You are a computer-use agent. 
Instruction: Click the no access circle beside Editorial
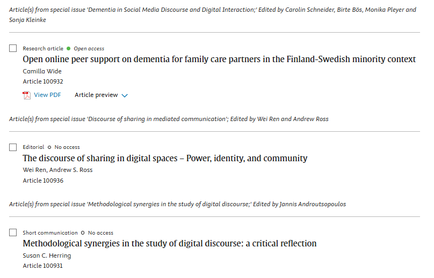coord(49,147)
